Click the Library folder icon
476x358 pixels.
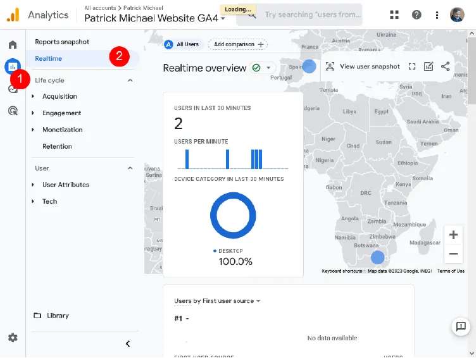pos(37,316)
